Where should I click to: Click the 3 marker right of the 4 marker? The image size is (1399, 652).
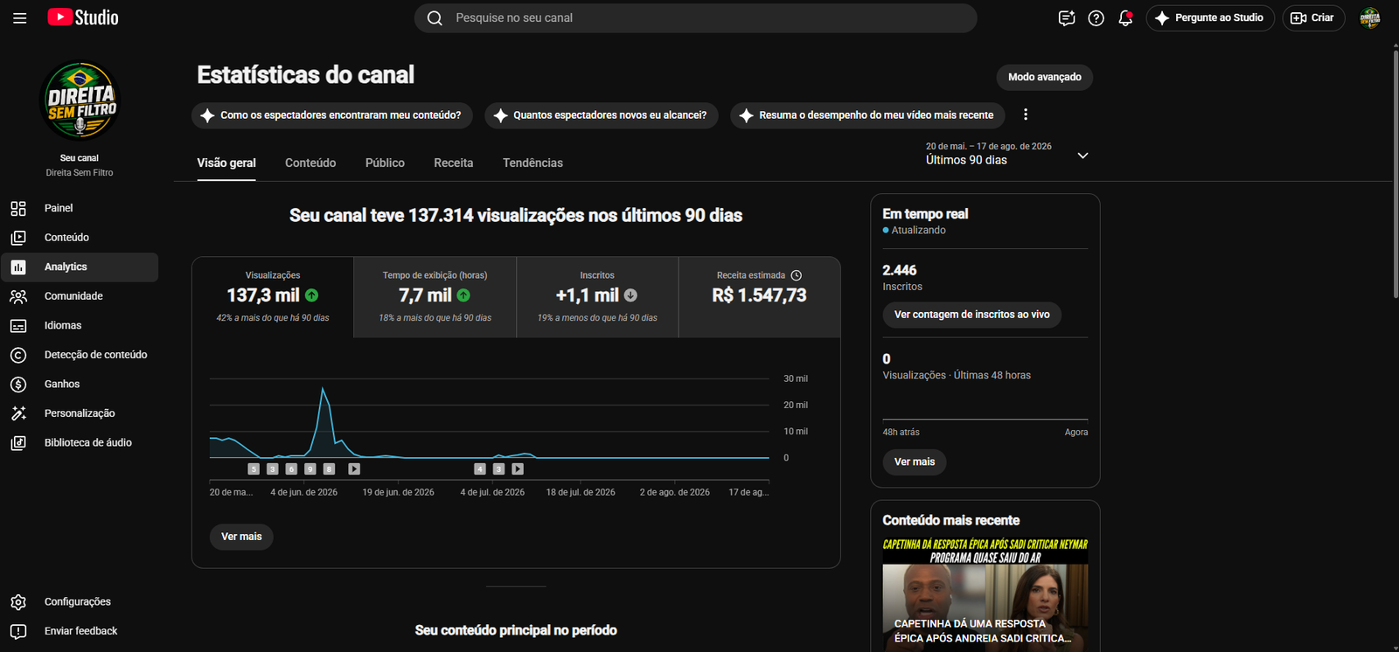coord(499,469)
